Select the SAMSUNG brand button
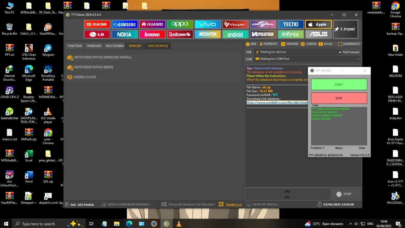 tap(125, 24)
